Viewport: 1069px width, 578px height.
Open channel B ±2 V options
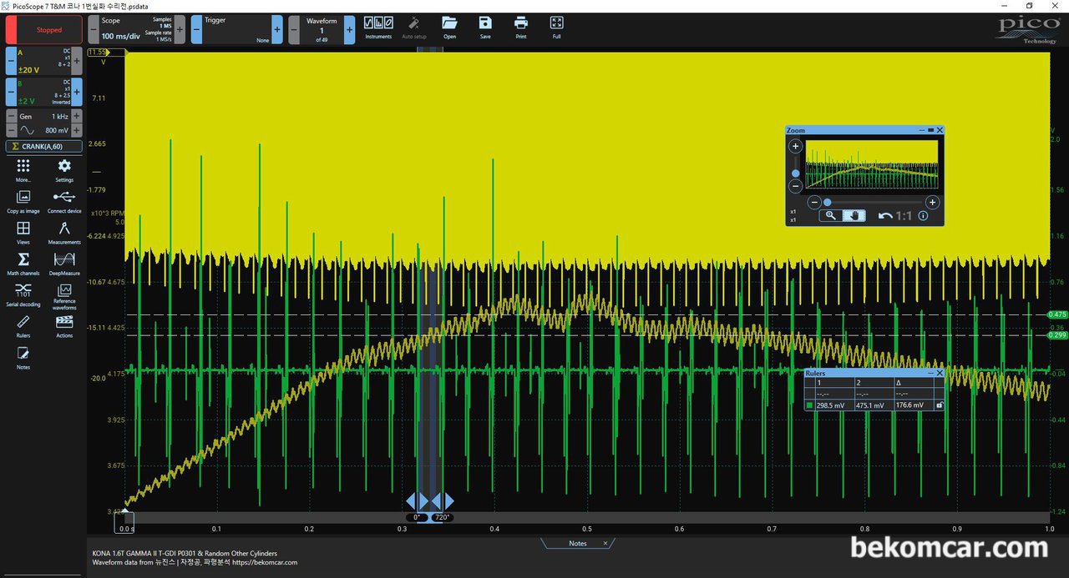(x=43, y=92)
